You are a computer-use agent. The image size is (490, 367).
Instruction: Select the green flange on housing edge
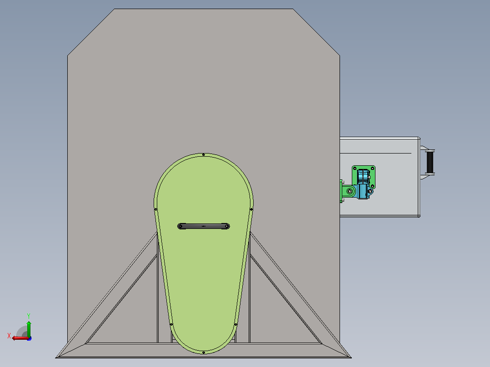(341, 191)
